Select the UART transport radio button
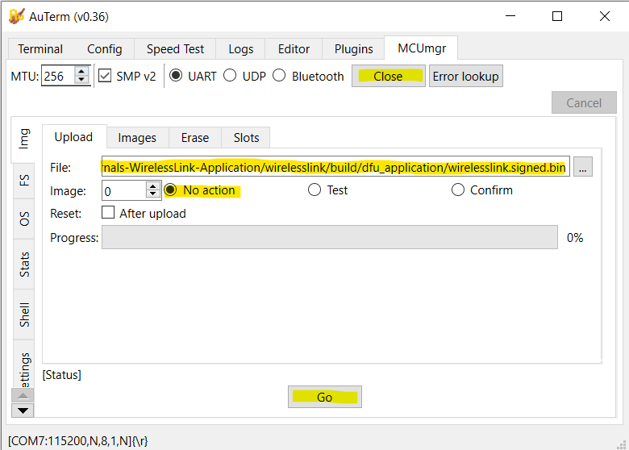The height and width of the screenshot is (450, 629). pos(176,75)
